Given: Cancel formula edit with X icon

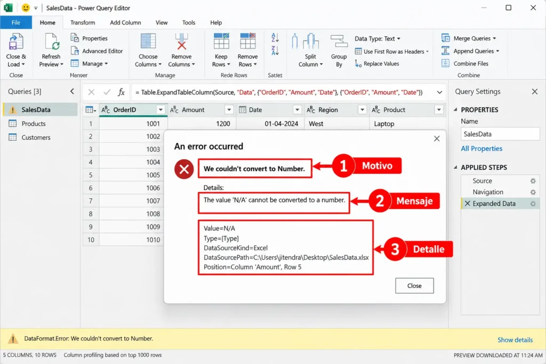Looking at the screenshot, I should point(91,92).
